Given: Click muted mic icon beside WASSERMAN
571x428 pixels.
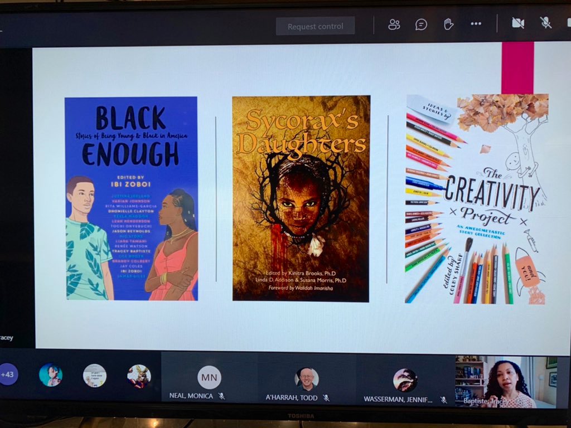Looking at the screenshot, I should (x=443, y=400).
